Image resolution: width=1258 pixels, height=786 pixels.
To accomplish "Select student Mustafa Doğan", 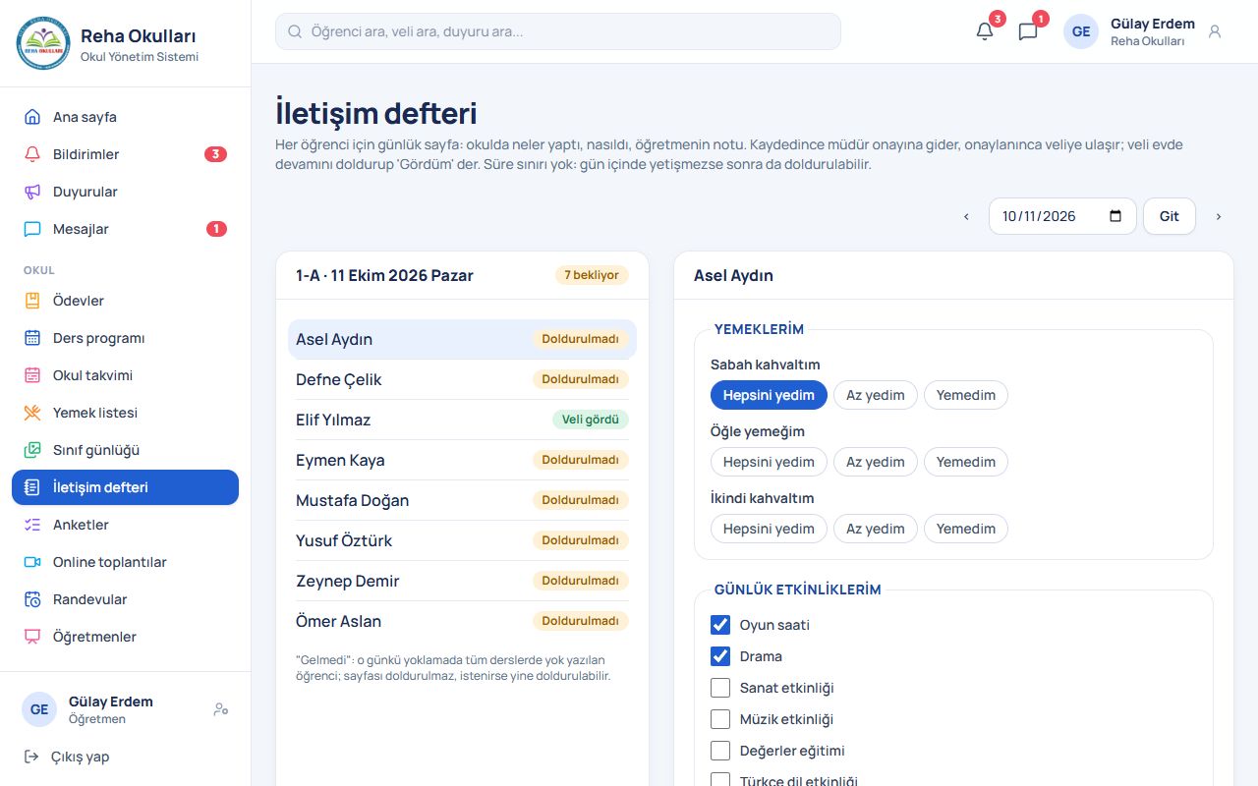I will click(462, 500).
